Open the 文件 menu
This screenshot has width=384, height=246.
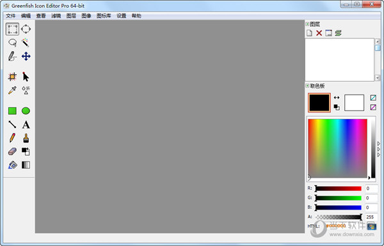coord(11,16)
